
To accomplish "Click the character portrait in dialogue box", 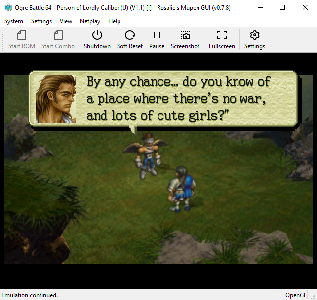I will (x=56, y=99).
